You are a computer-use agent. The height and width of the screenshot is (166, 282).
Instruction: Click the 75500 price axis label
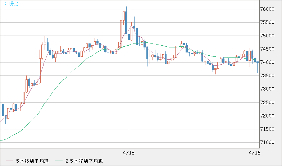click(x=267, y=22)
